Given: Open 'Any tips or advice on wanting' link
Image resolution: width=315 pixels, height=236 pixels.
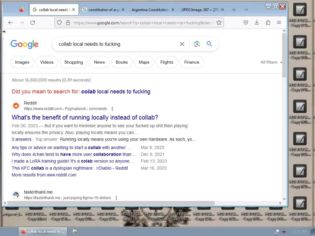Looking at the screenshot, I should [71, 147].
